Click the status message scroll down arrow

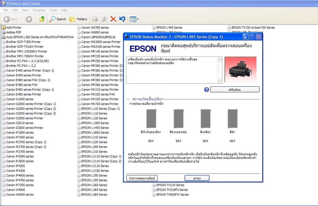point(219,81)
